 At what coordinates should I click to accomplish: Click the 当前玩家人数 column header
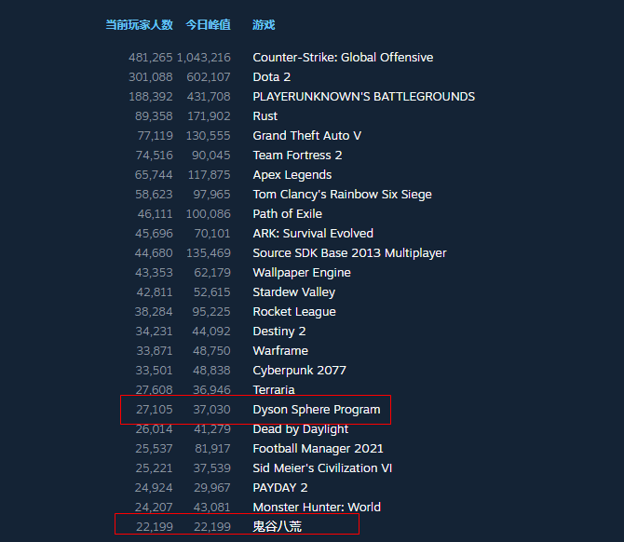coord(139,24)
